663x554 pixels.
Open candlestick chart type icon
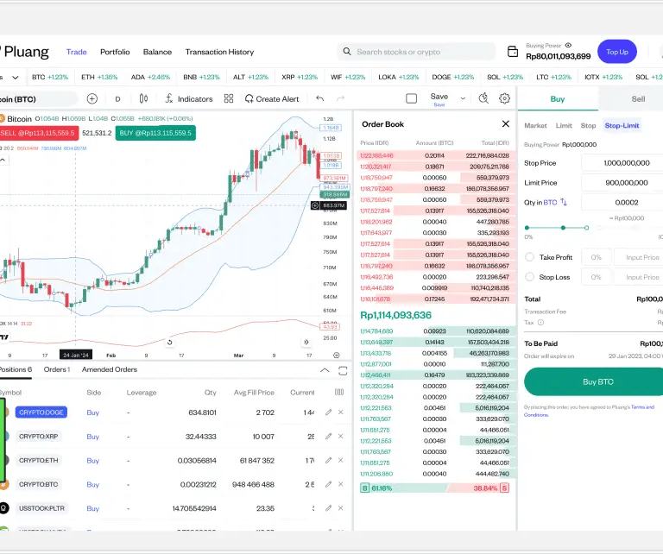point(144,99)
